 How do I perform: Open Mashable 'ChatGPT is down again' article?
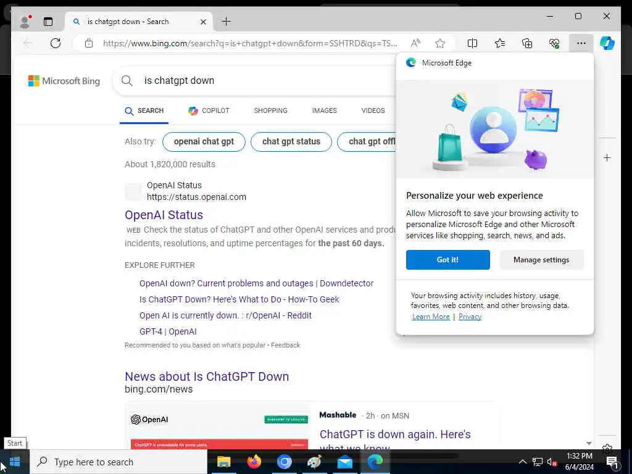click(395, 439)
